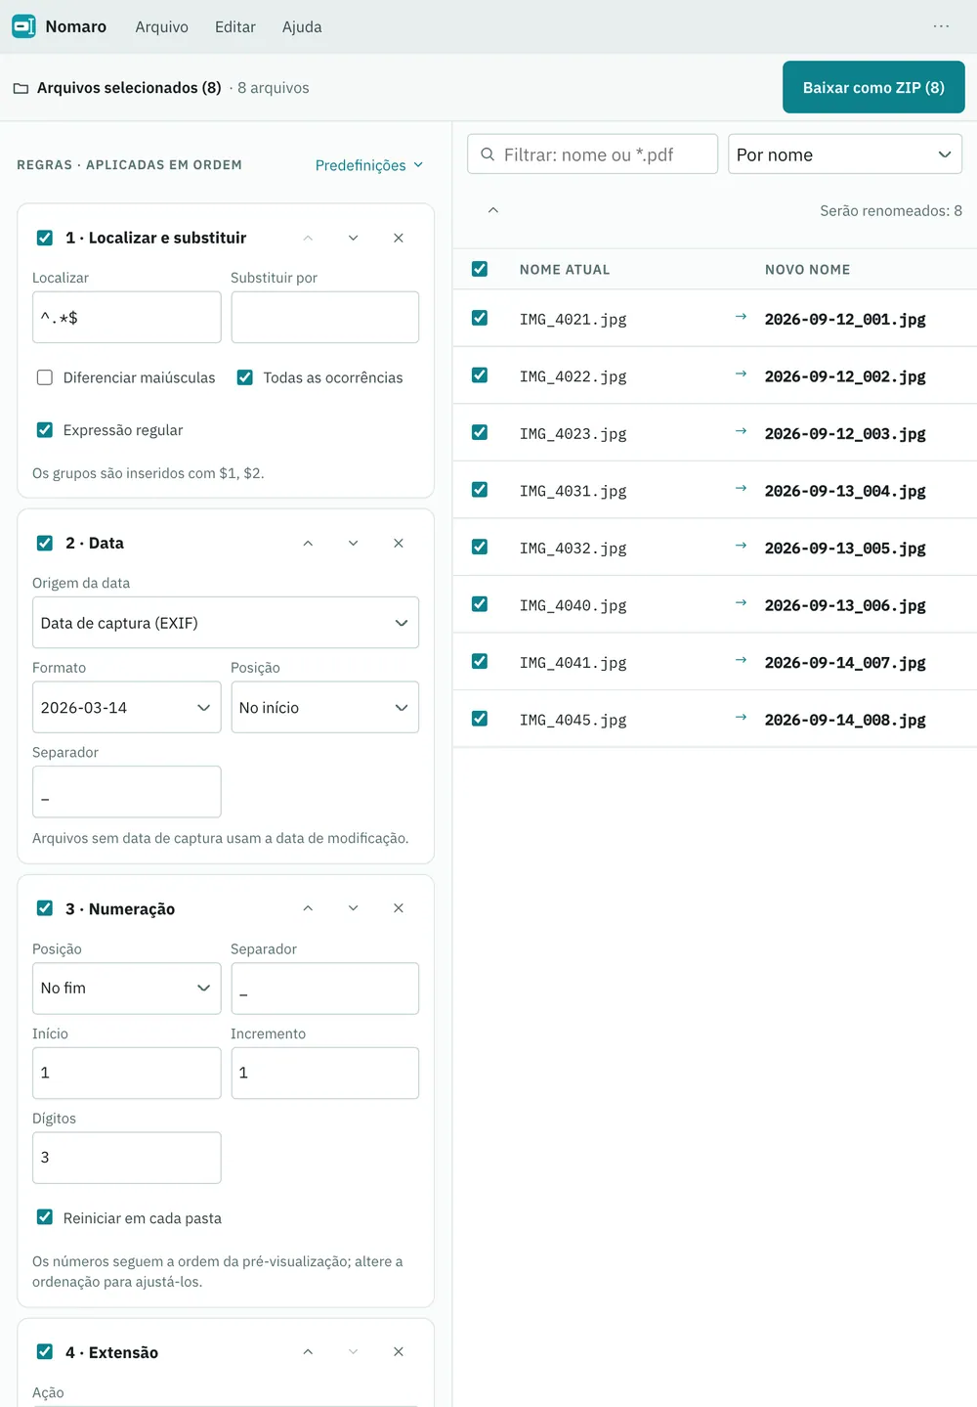
Task: Disable the Expressão regular option
Action: (x=45, y=430)
